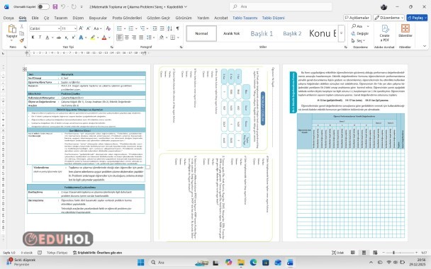
Task: Switch to the Ekle ribbon tab
Action: click(35, 18)
